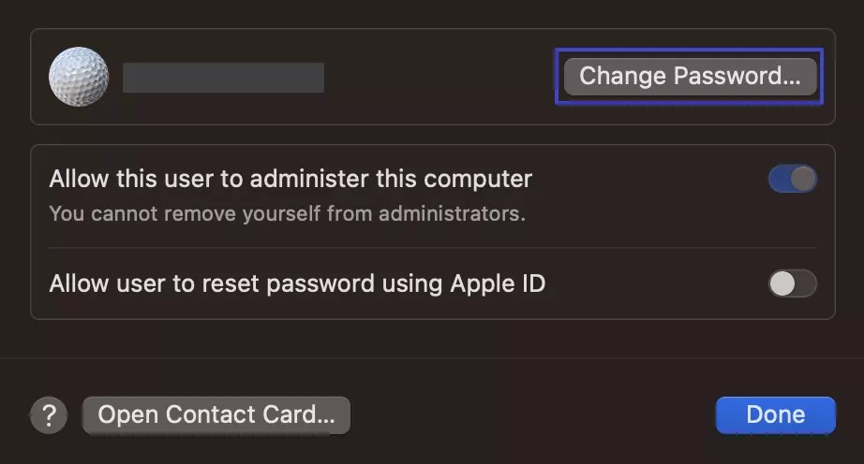The width and height of the screenshot is (864, 464).
Task: Select the user's profile picture to change it
Action: [78, 77]
